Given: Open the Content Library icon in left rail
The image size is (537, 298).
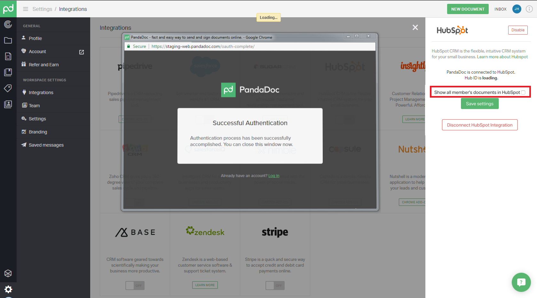Looking at the screenshot, I should pyautogui.click(x=8, y=72).
